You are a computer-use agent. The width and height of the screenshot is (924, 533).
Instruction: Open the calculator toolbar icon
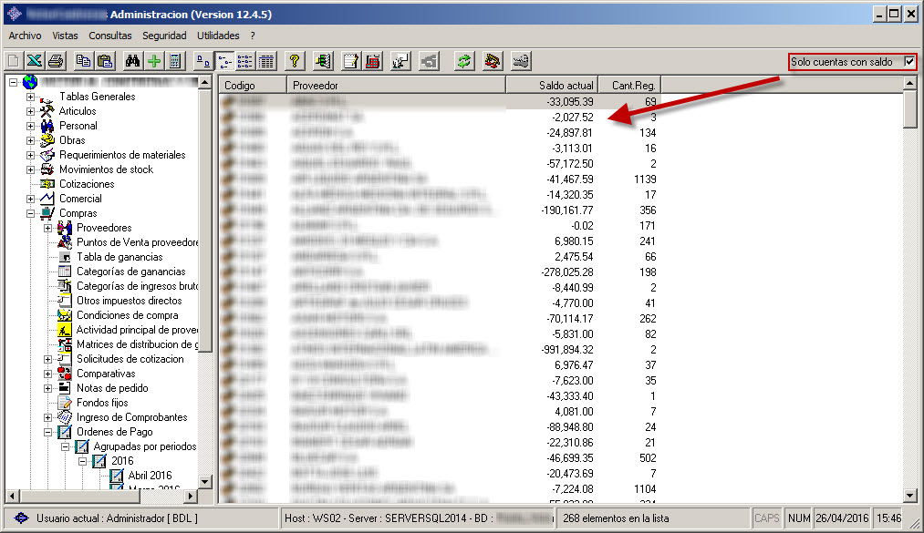174,61
